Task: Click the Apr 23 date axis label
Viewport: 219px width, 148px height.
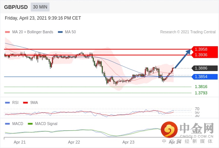Action: click(x=128, y=142)
